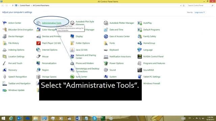Click the Internet Options globe icon
Image resolution: width=216 pixels, height=121 pixels.
tap(38, 50)
